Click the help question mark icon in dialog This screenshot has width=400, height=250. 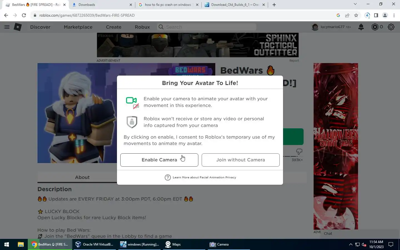168,177
